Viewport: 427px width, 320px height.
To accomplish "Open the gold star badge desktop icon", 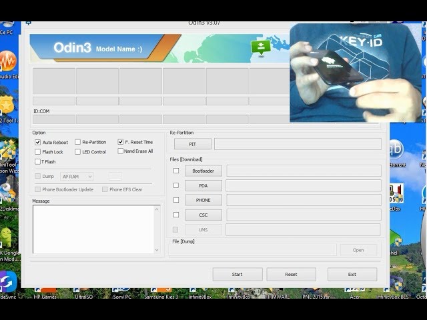I will coord(7,105).
